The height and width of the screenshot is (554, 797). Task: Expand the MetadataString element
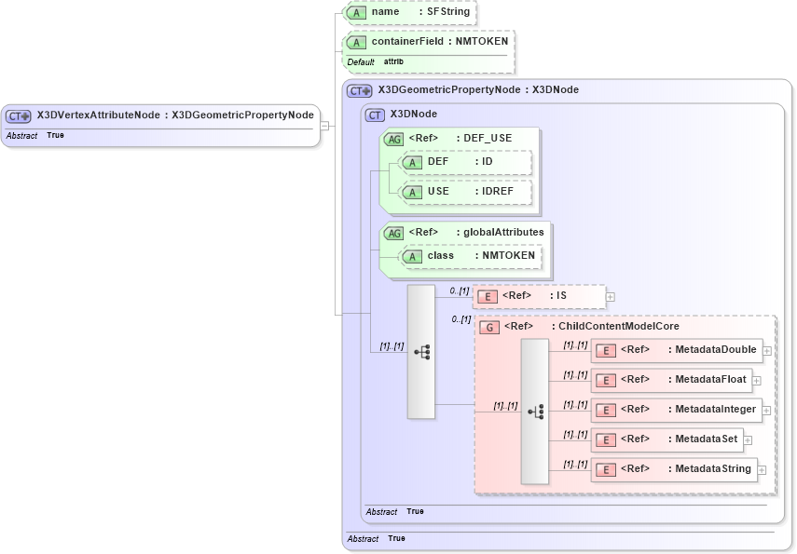[762, 470]
